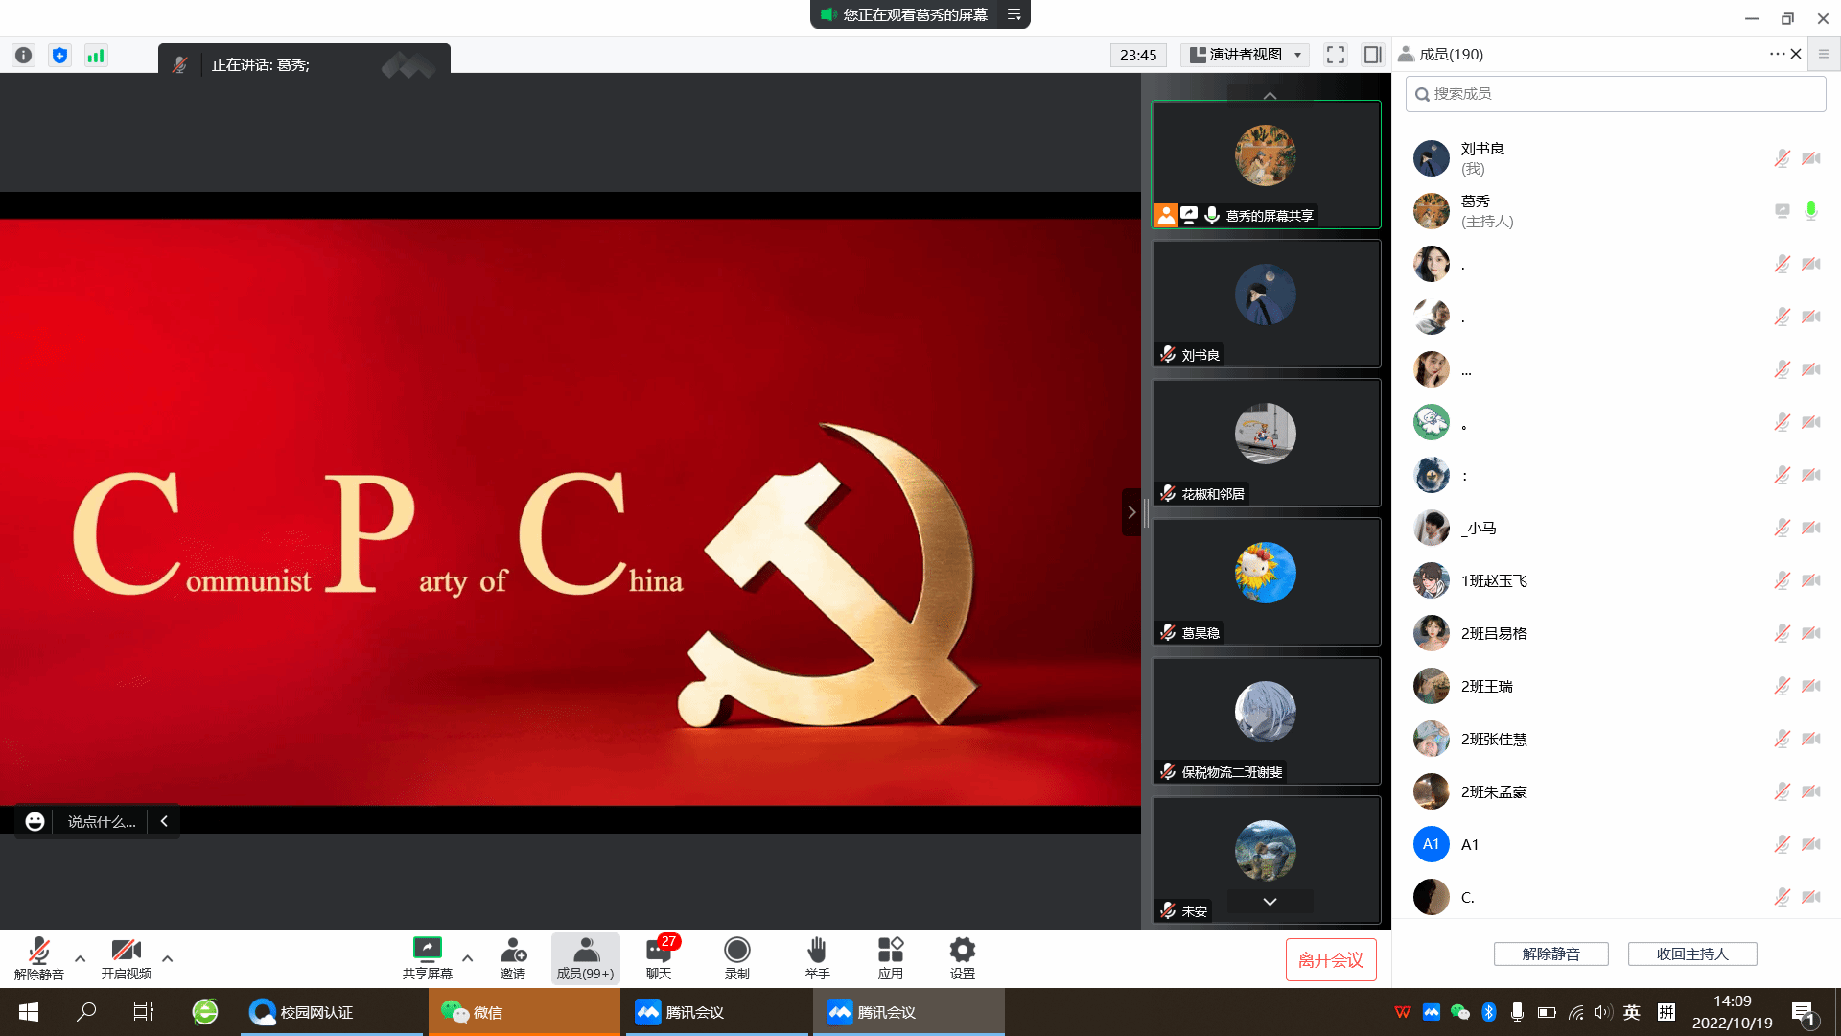1841x1036 pixels.
Task: Enter fullscreen mode via top bar icon
Action: 1336,55
